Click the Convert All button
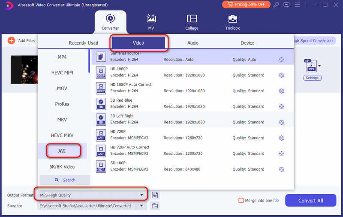 click(x=310, y=200)
